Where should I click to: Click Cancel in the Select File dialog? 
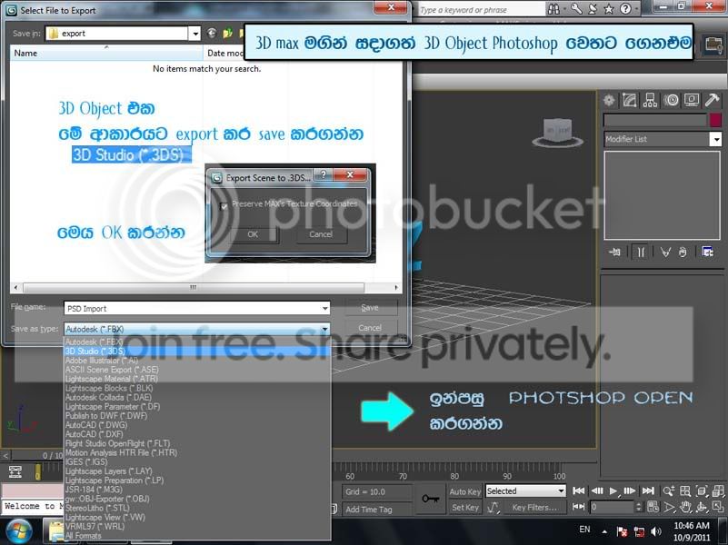(x=370, y=328)
